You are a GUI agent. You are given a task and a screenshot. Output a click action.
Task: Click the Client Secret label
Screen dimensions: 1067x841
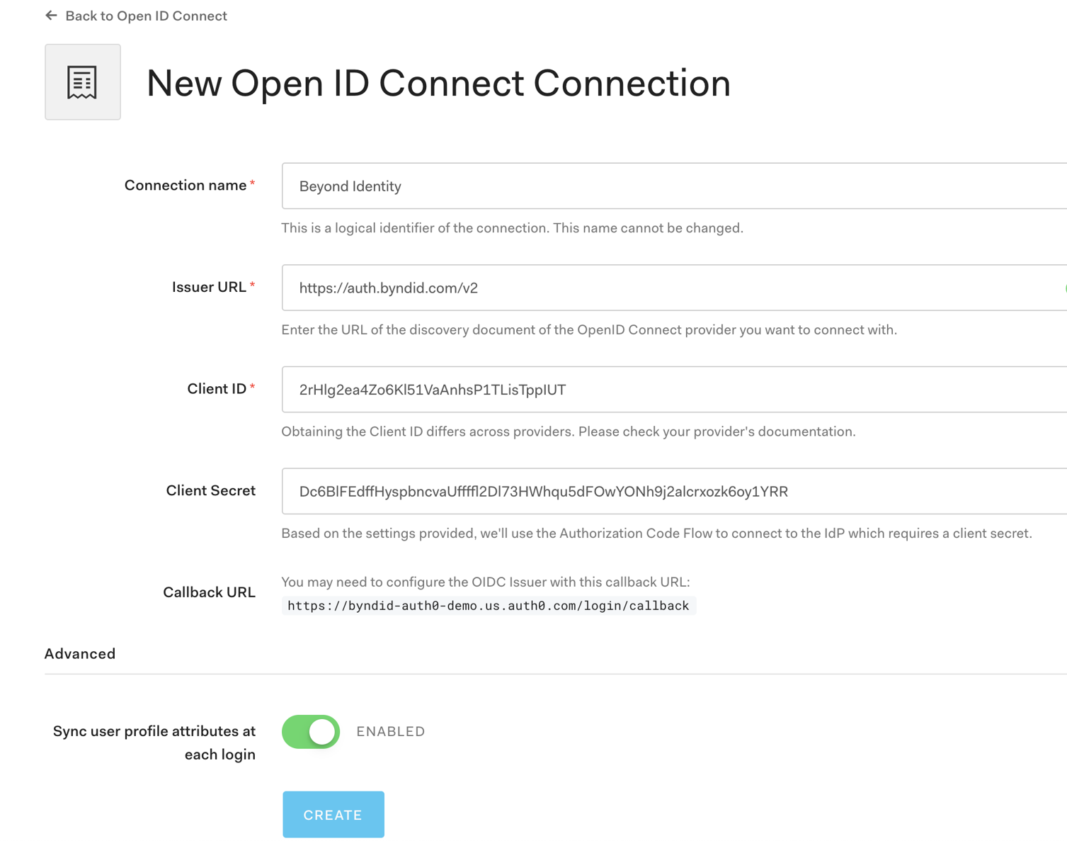(x=210, y=491)
